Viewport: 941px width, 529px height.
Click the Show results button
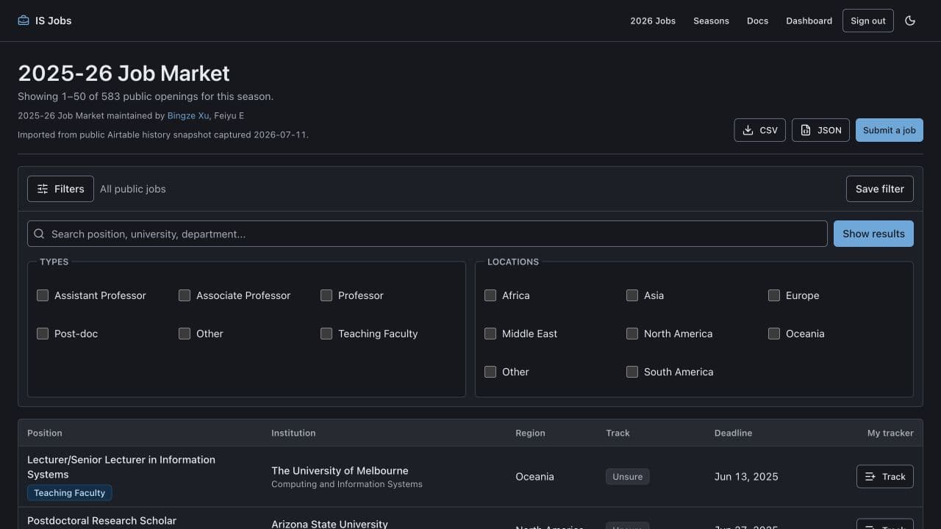tap(873, 234)
